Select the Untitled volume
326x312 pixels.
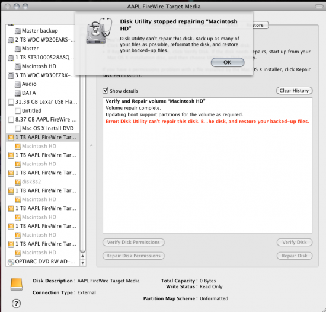pyautogui.click(x=43, y=110)
